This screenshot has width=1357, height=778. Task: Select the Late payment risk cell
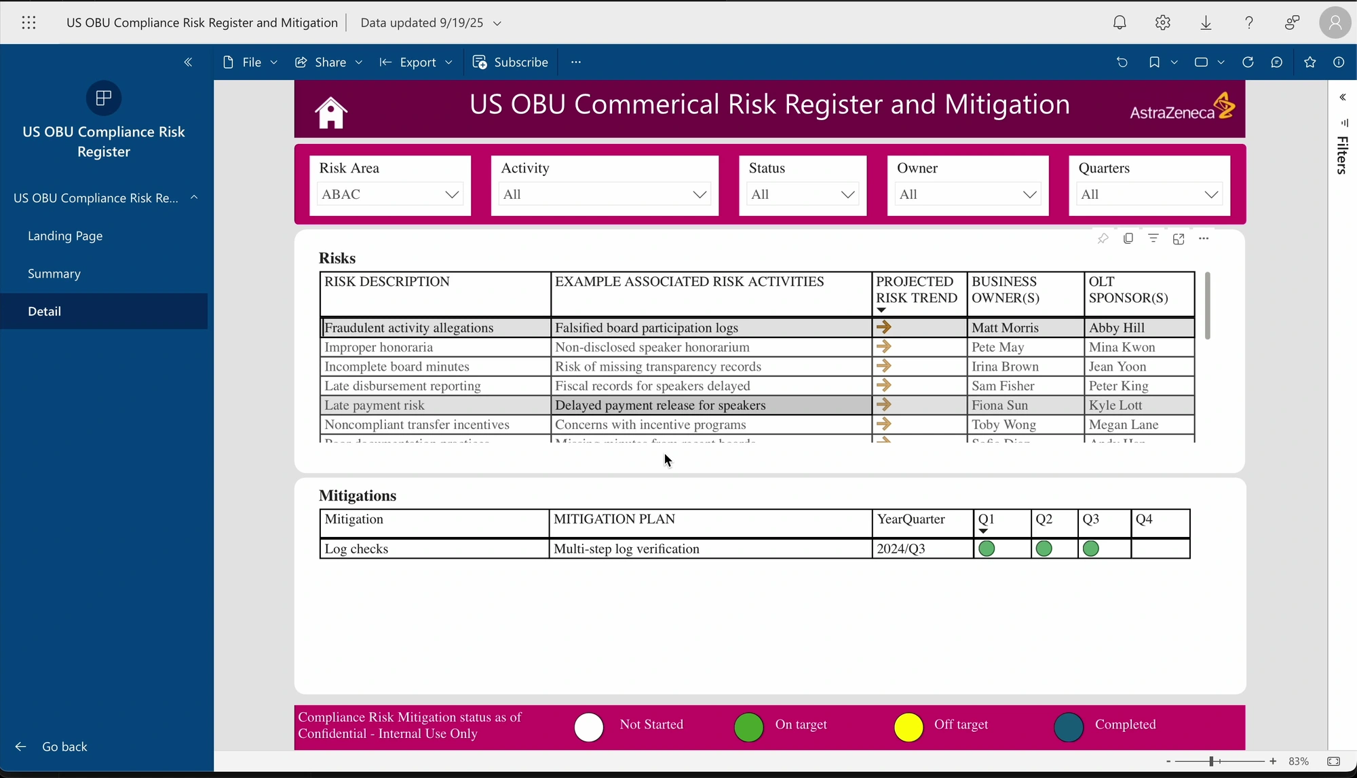(x=436, y=405)
